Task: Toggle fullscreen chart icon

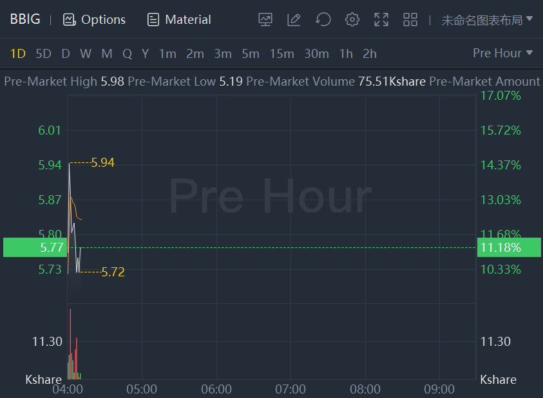Action: pyautogui.click(x=381, y=19)
